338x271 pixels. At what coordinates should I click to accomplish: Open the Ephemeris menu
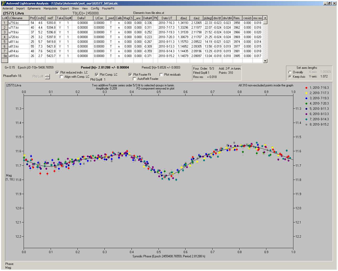pos(34,8)
